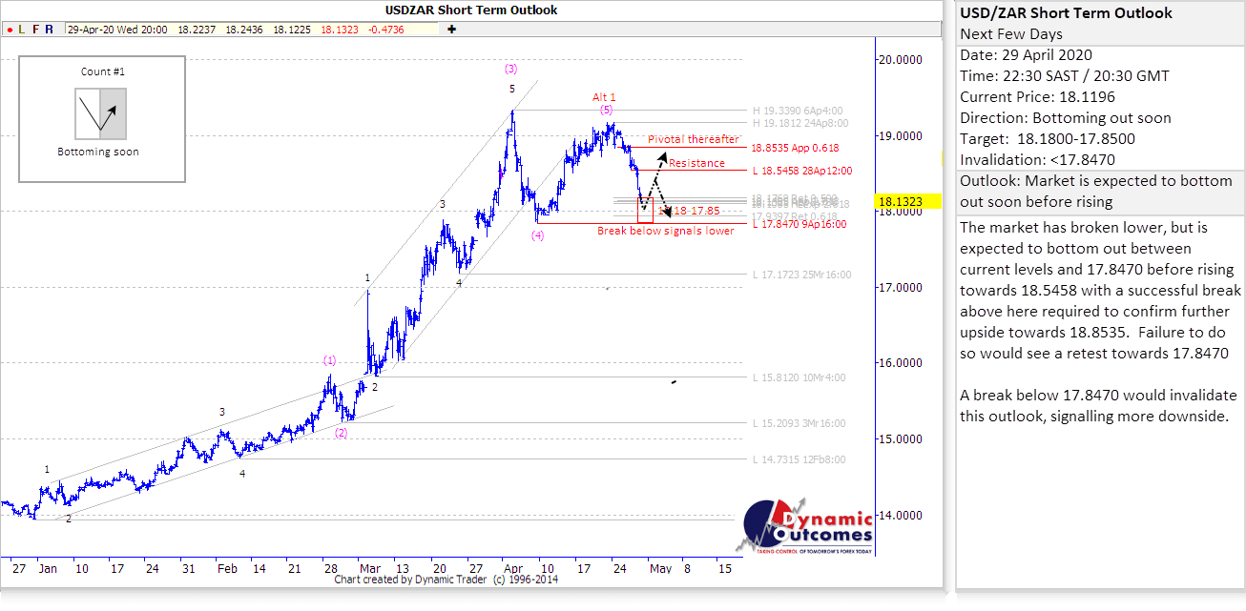The image size is (1246, 611).
Task: Click the 15 label on date axis
Action: click(725, 568)
